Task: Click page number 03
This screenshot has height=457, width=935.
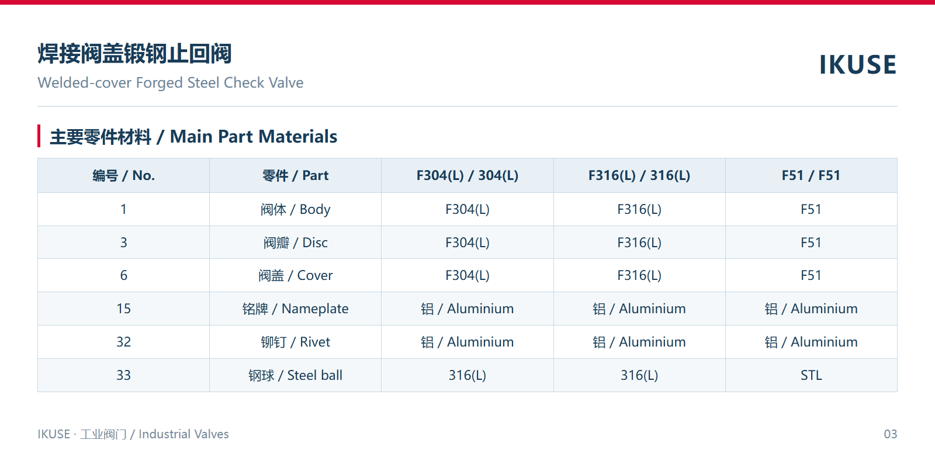Action: [890, 434]
